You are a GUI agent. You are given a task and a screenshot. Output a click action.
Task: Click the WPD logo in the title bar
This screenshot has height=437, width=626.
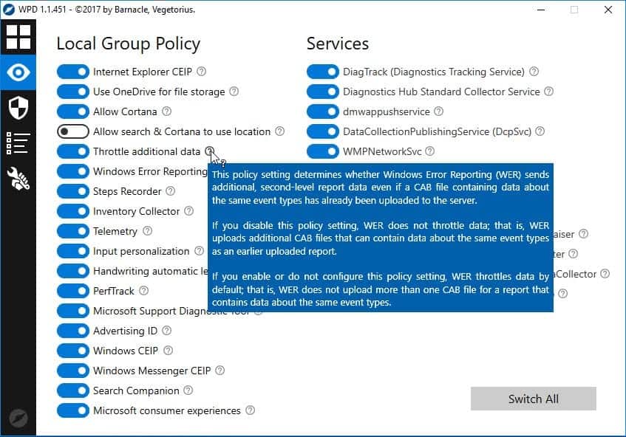pos(7,10)
